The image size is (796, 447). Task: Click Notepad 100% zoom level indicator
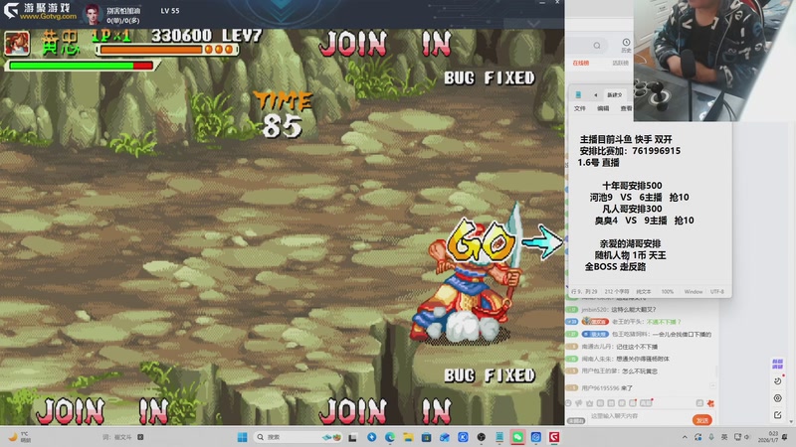point(667,292)
